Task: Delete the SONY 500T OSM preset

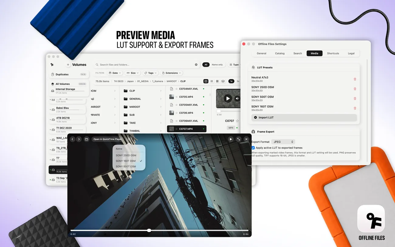Action: (x=355, y=99)
